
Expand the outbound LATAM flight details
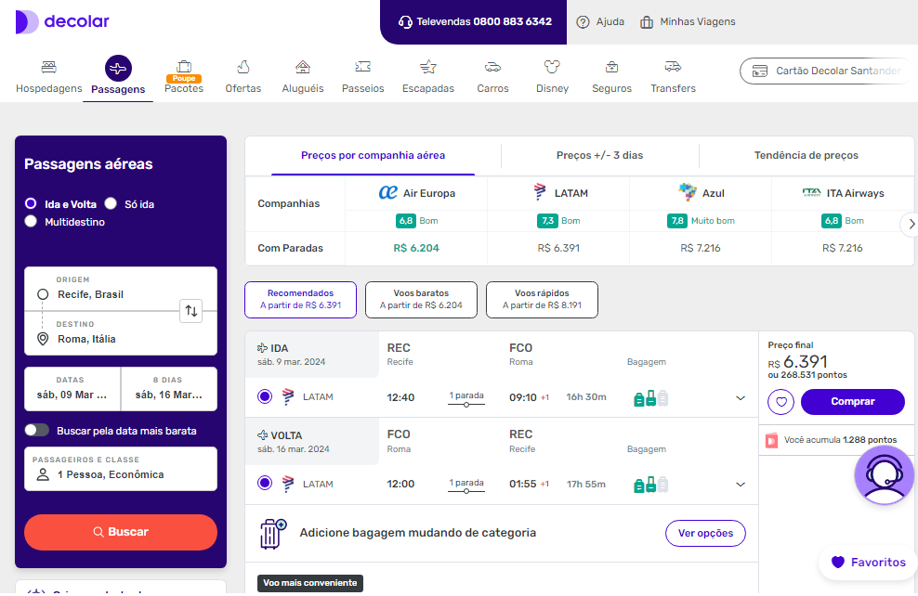pos(741,398)
